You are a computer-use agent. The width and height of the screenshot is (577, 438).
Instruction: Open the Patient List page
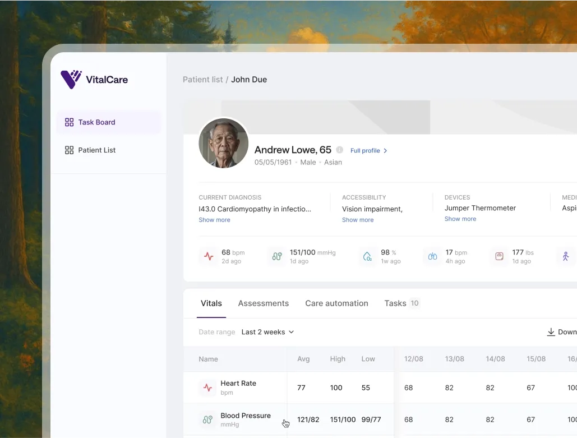click(109, 150)
